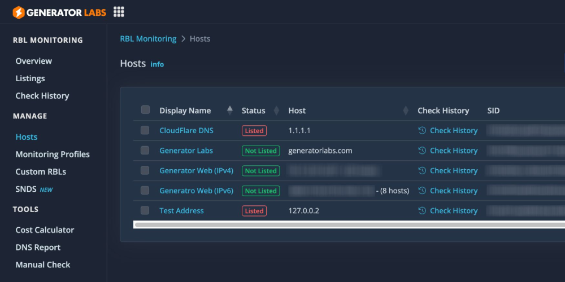This screenshot has width=565, height=282.
Task: Click history clock icon in CloudFlare DNS row
Action: pyautogui.click(x=422, y=131)
